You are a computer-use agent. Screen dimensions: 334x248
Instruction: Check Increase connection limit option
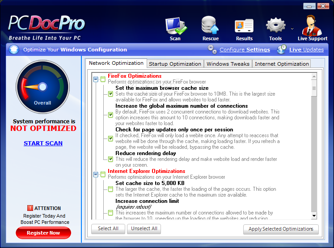point(110,213)
